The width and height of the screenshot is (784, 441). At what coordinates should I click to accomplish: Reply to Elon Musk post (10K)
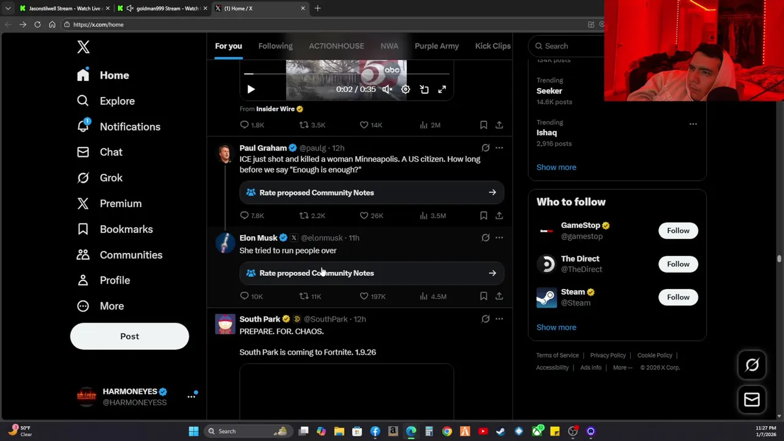pyautogui.click(x=251, y=296)
